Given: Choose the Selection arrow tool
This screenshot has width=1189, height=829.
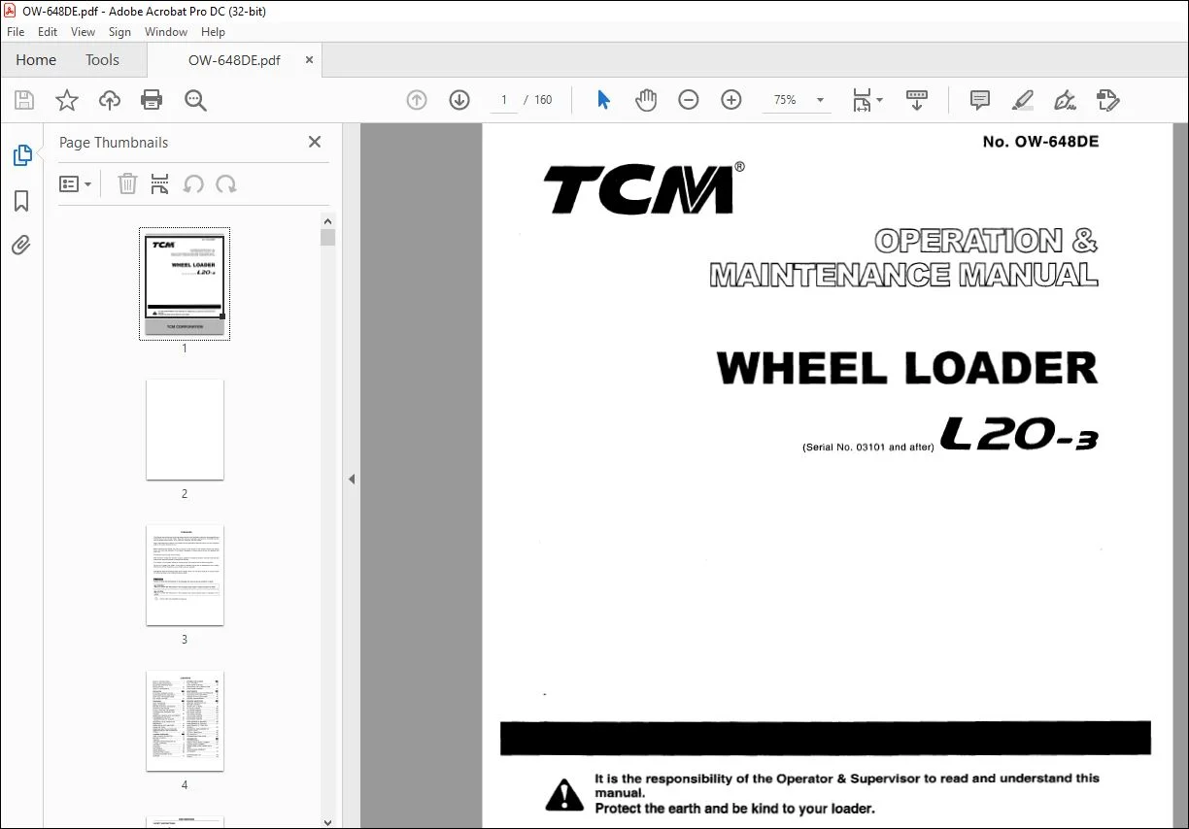Looking at the screenshot, I should point(603,100).
